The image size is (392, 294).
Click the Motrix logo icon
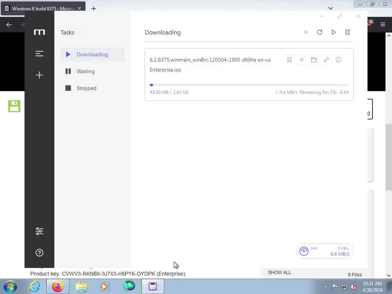(x=39, y=32)
